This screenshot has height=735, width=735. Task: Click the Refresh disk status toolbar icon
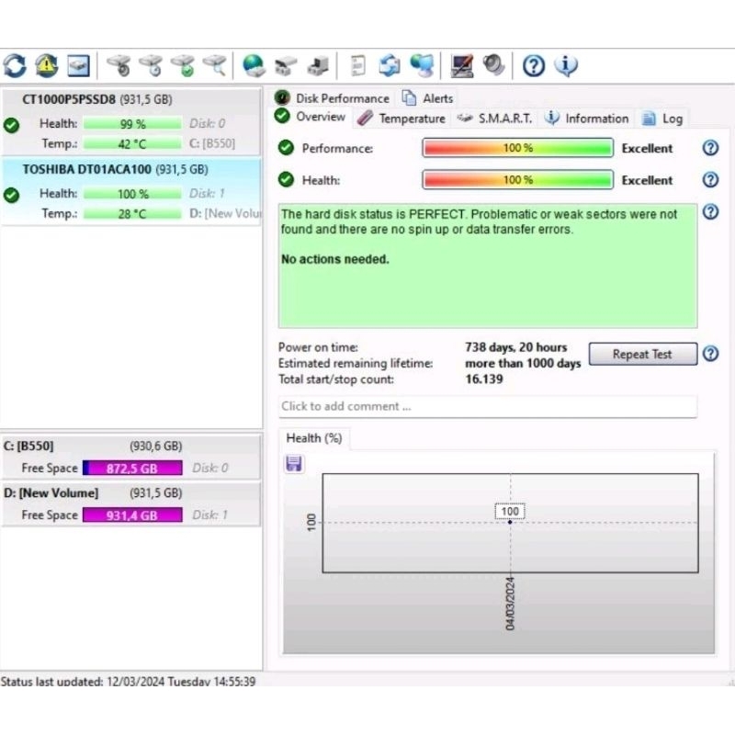(x=15, y=65)
